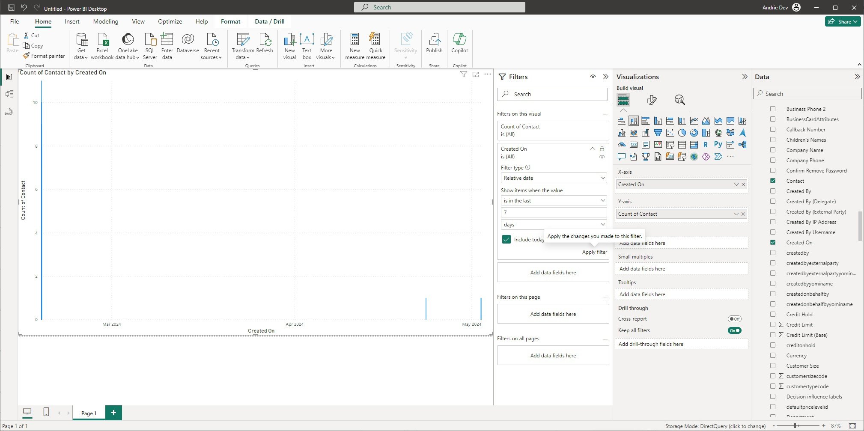
Task: Open Y-axis Count of Contact dropdown
Action: [x=736, y=214]
